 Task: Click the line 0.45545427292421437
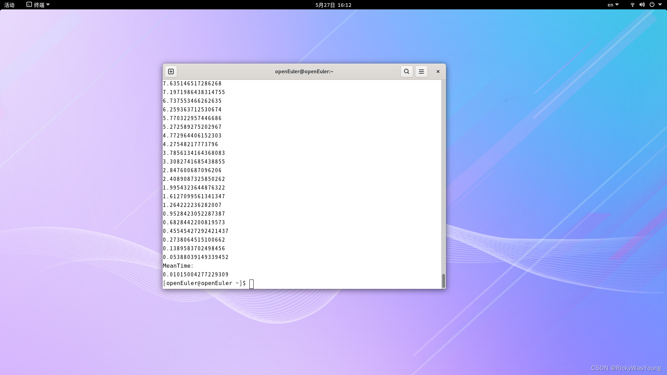pos(196,231)
